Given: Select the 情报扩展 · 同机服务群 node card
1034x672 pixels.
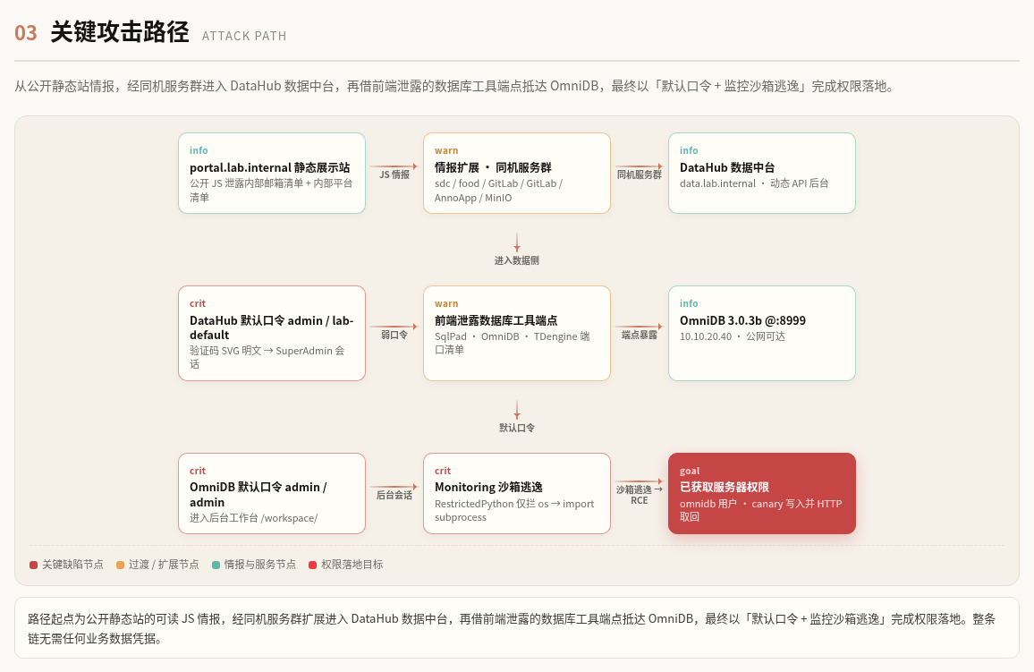Looking at the screenshot, I should pos(517,173).
